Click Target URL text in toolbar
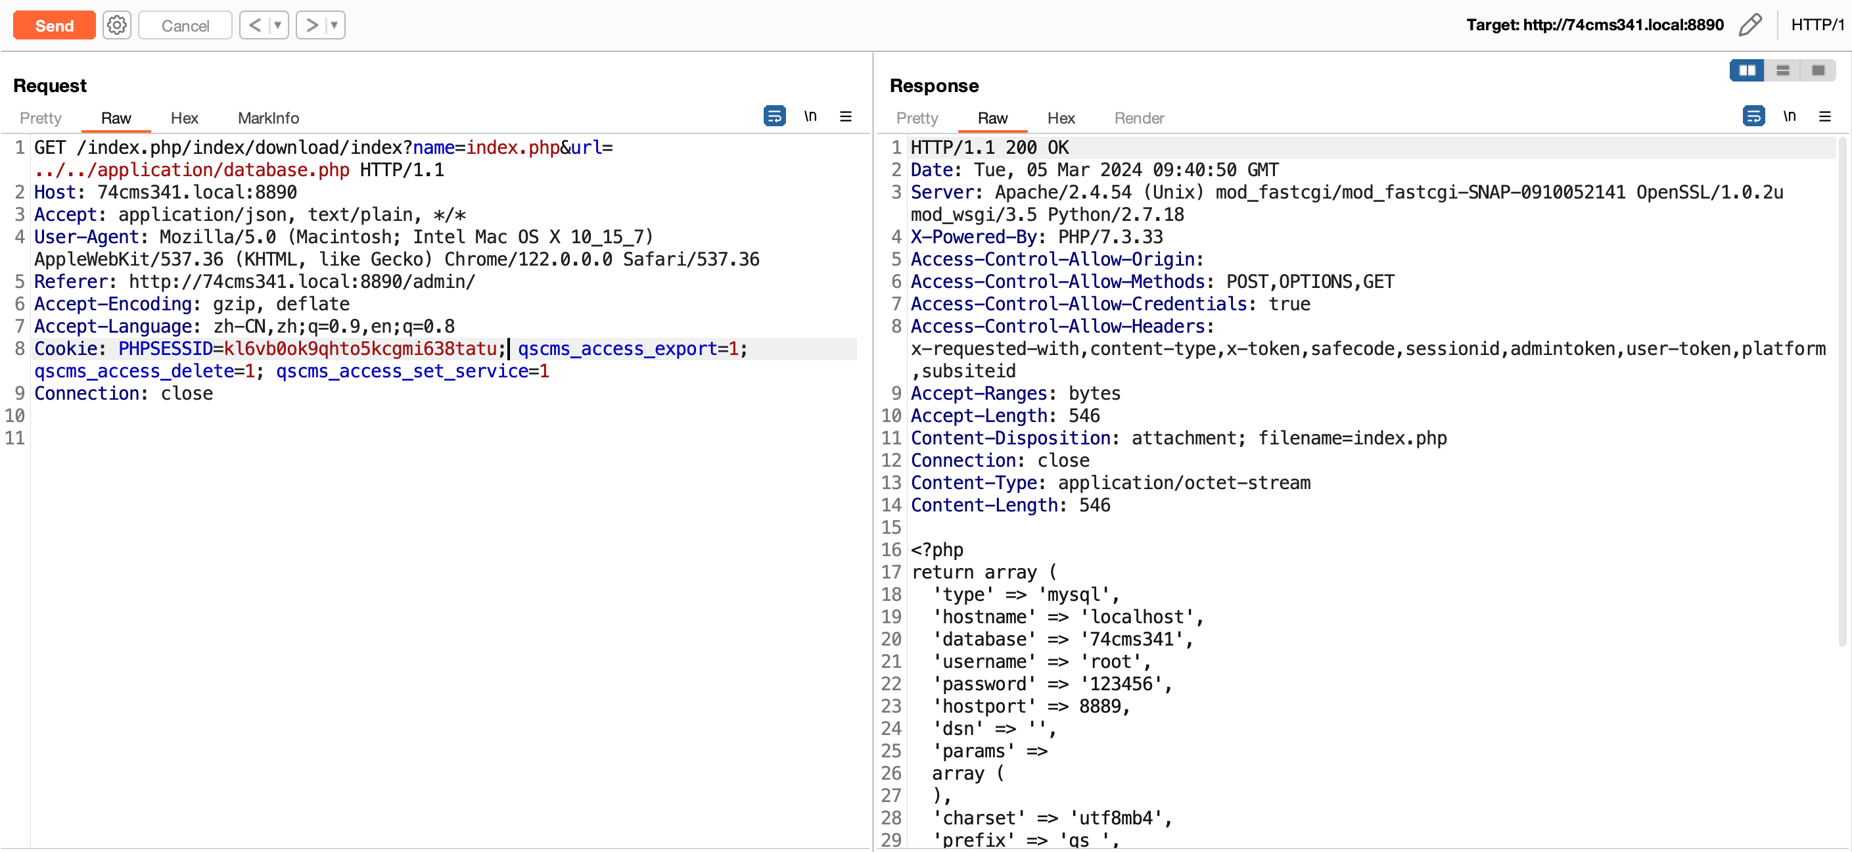Viewport: 1852px width, 852px height. pyautogui.click(x=1594, y=25)
